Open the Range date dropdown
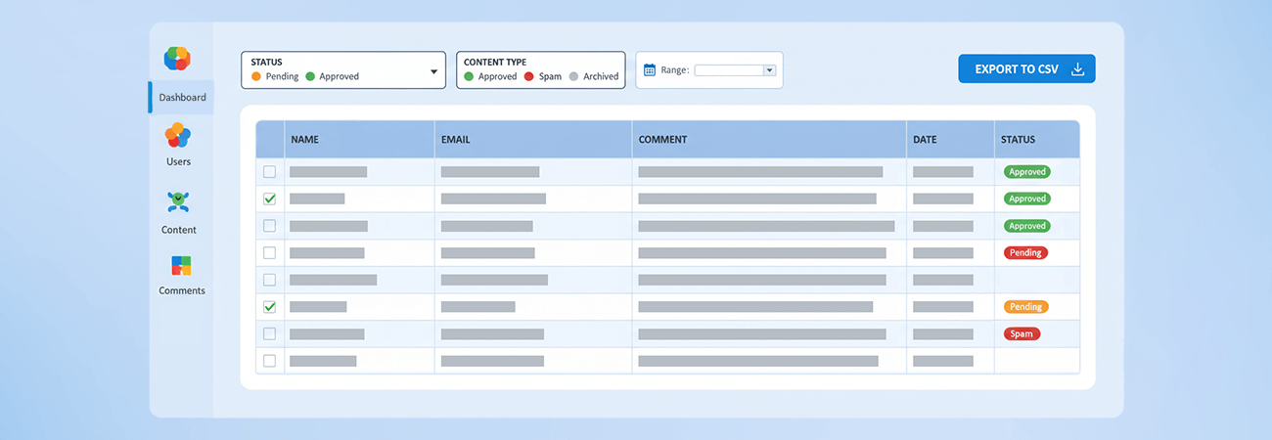 tap(769, 70)
